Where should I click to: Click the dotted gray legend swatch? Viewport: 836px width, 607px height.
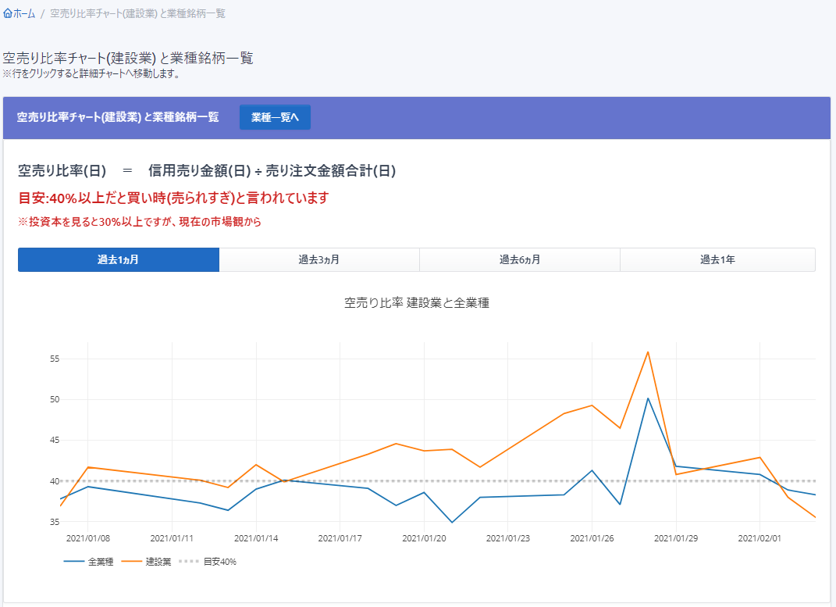189,562
